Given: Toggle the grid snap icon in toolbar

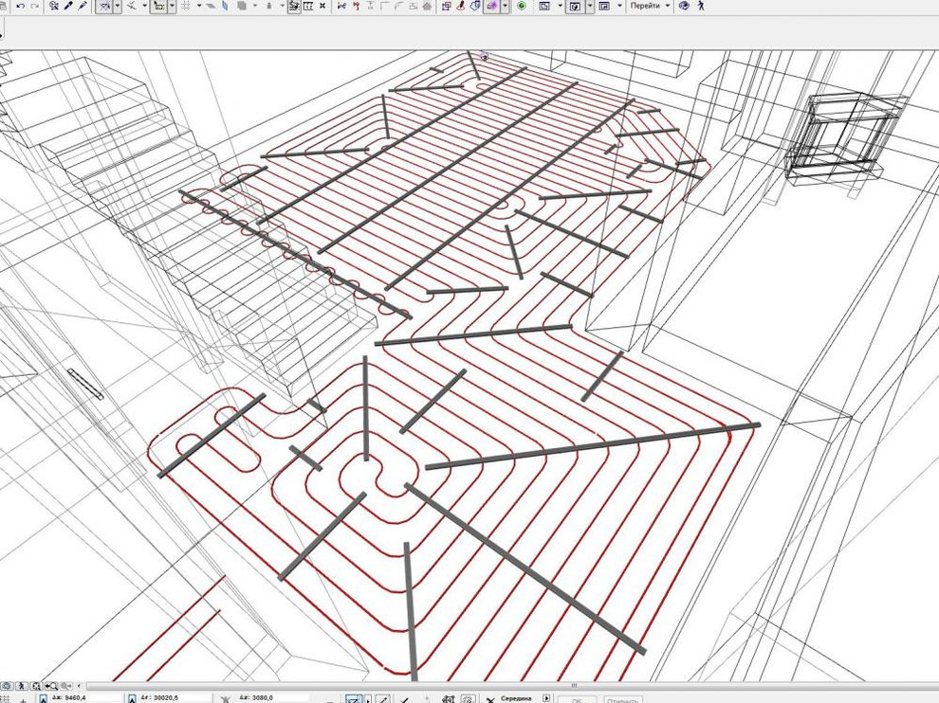Looking at the screenshot, I should click(185, 6).
